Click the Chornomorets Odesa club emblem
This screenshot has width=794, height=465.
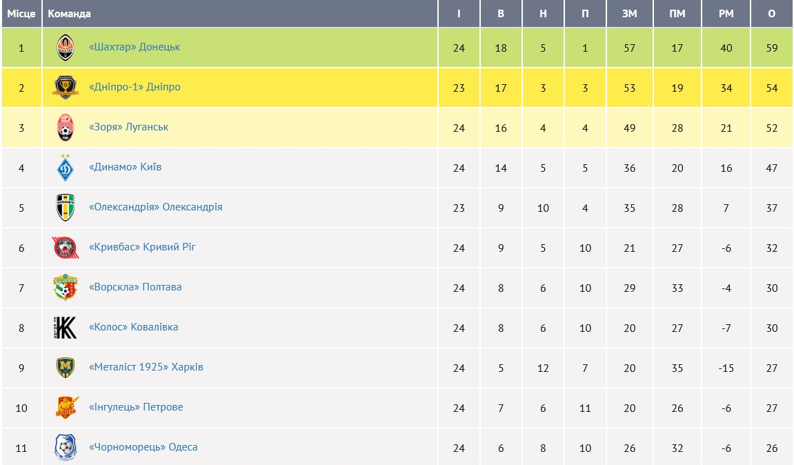66,448
